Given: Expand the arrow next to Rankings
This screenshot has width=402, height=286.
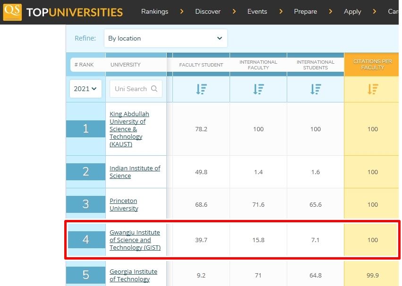Looking at the screenshot, I should coord(182,12).
